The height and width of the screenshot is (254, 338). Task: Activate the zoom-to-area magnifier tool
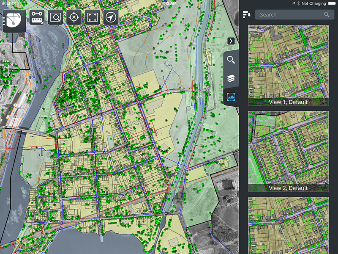pyautogui.click(x=55, y=17)
